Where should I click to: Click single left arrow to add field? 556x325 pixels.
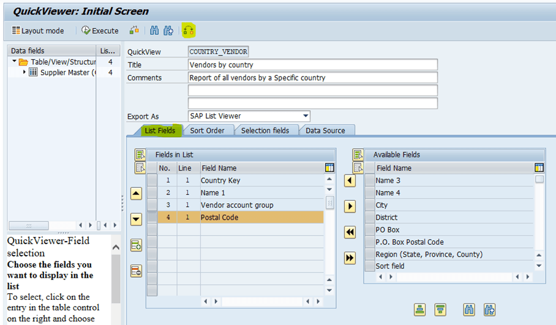[350, 181]
